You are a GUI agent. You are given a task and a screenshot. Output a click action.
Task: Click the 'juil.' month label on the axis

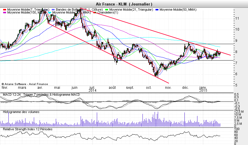pos(92,88)
